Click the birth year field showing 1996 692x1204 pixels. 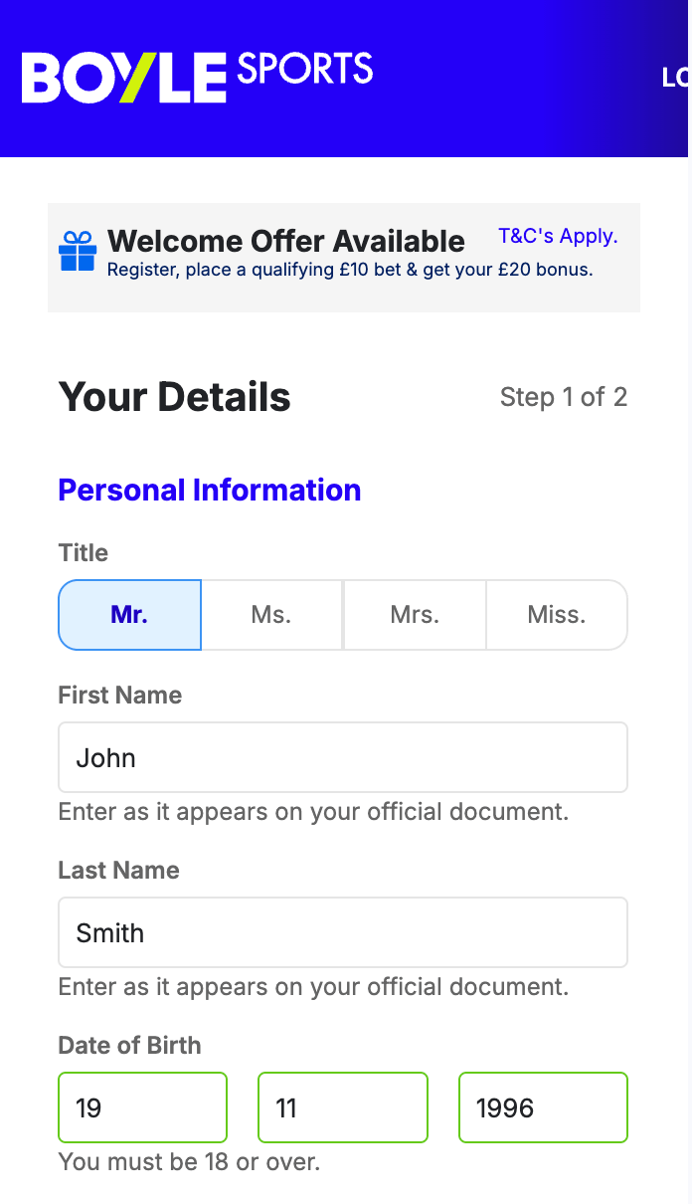pyautogui.click(x=543, y=1107)
